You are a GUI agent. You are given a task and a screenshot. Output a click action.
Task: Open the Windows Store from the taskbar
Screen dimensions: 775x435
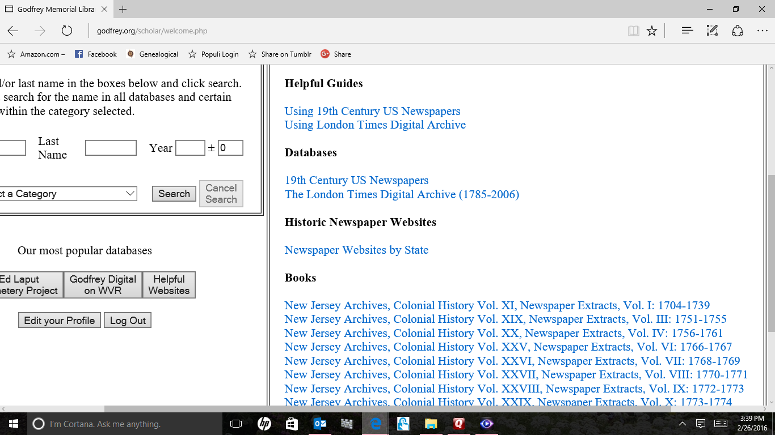pos(292,424)
